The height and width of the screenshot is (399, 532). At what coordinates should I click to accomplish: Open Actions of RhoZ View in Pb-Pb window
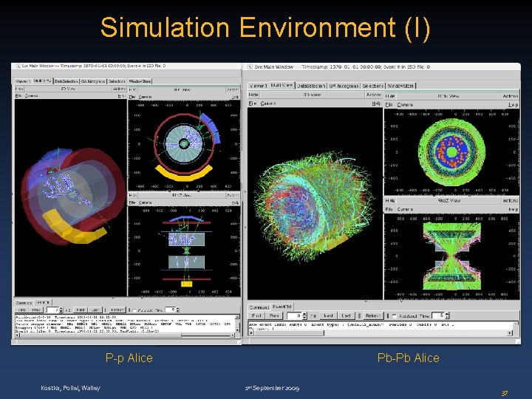click(510, 200)
